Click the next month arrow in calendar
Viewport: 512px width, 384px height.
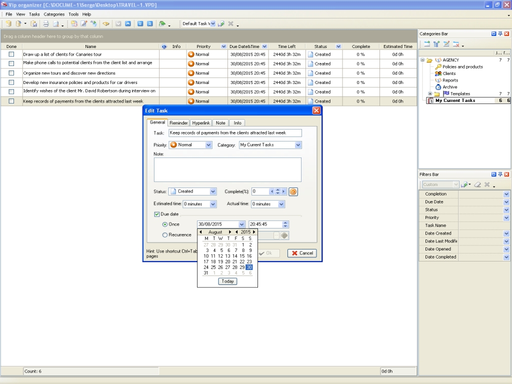point(230,232)
